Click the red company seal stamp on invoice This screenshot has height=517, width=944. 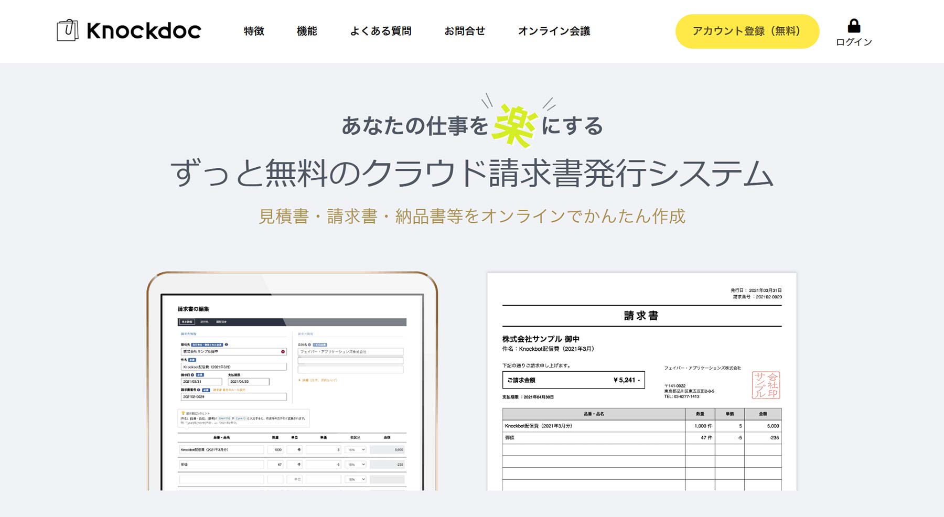[x=766, y=385]
